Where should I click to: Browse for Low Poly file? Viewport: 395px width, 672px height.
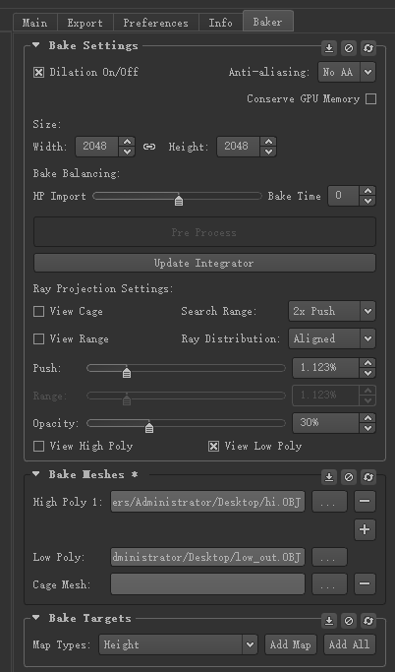[x=329, y=557]
